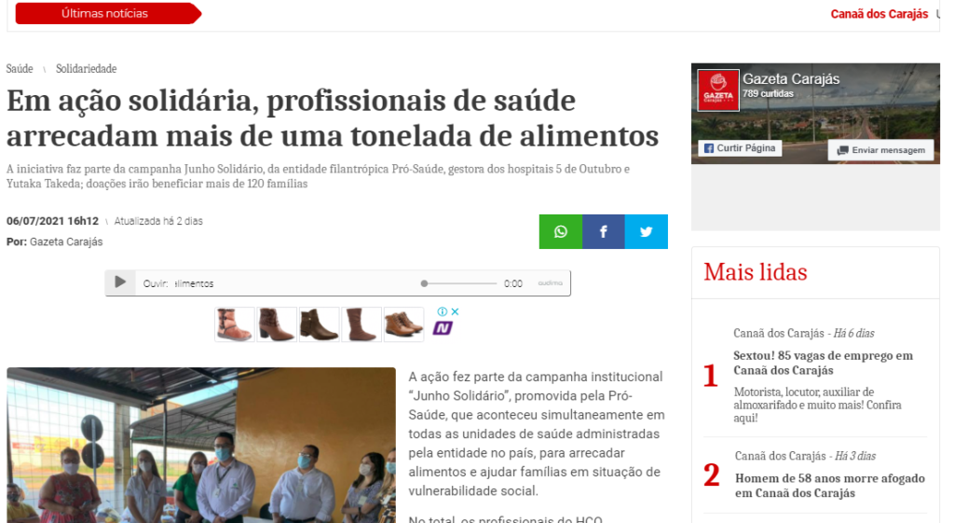The height and width of the screenshot is (523, 954).
Task: Open ad info icon
Action: tap(443, 311)
